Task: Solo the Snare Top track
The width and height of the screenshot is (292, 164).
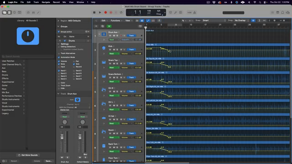Action: [x=117, y=63]
